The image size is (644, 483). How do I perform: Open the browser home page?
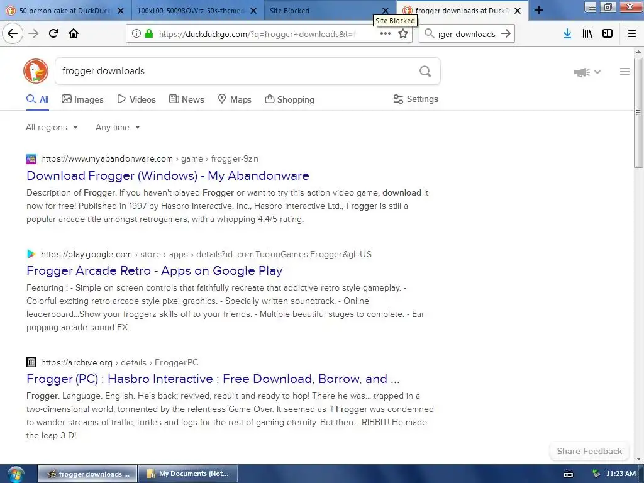tap(74, 33)
